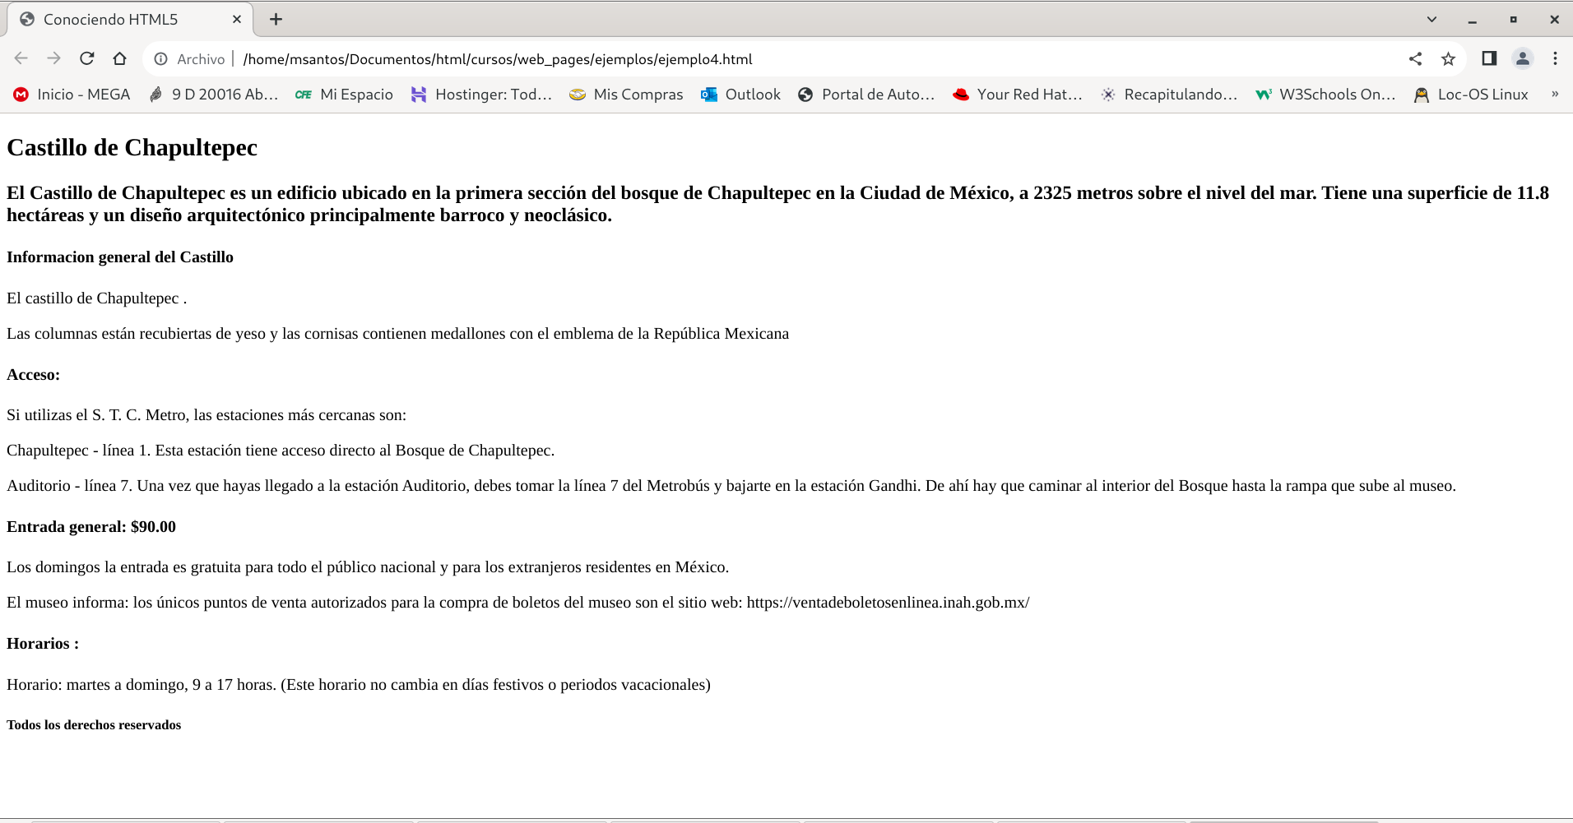The width and height of the screenshot is (1573, 823).
Task: Show hidden bookmarks with the chevron
Action: 1554,95
